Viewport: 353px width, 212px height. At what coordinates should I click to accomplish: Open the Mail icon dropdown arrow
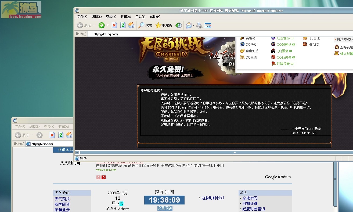[x=193, y=25]
